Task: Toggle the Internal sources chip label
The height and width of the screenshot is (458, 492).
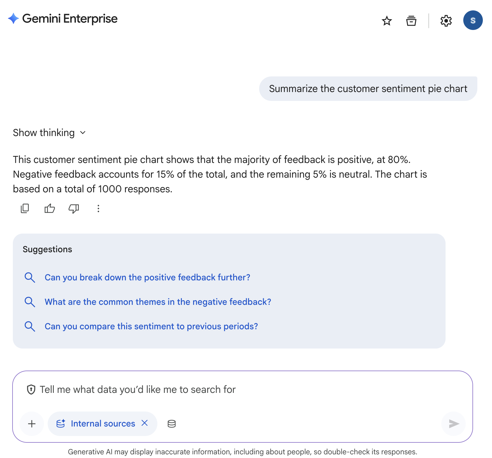Action: (x=103, y=424)
